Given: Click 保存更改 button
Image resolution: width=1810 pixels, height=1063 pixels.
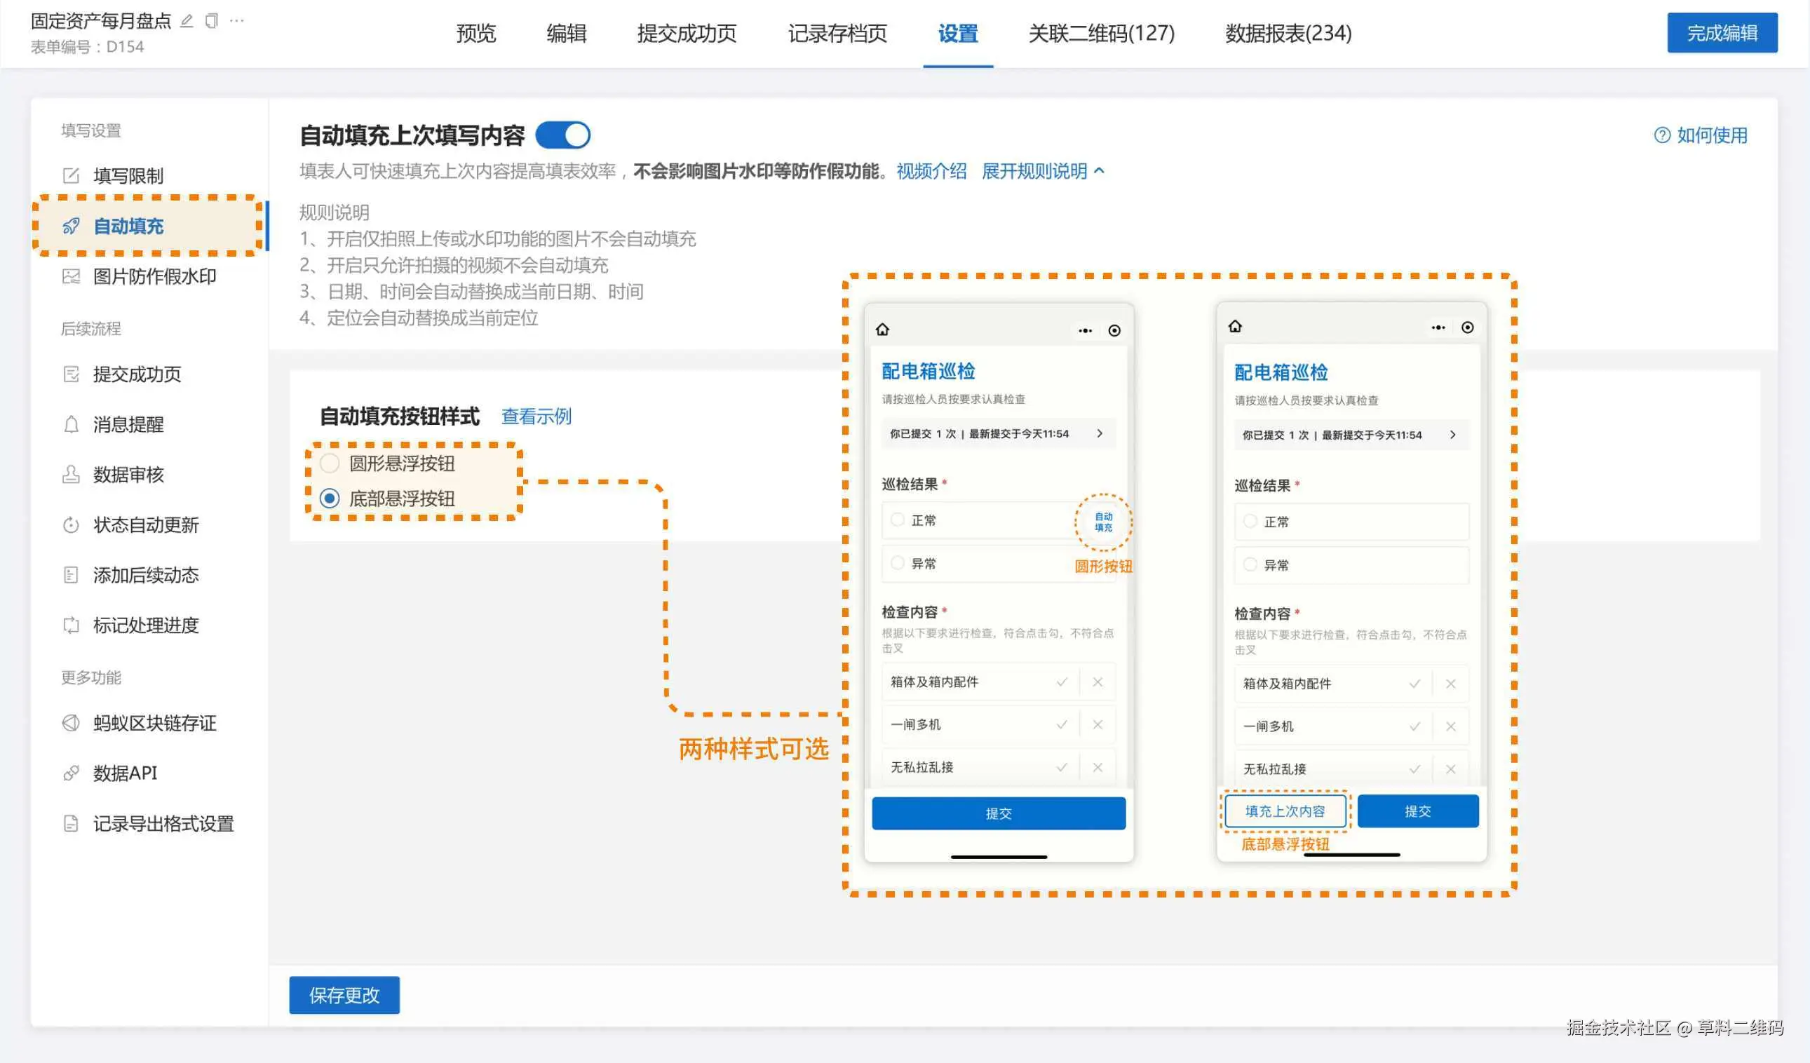Looking at the screenshot, I should pos(344,995).
